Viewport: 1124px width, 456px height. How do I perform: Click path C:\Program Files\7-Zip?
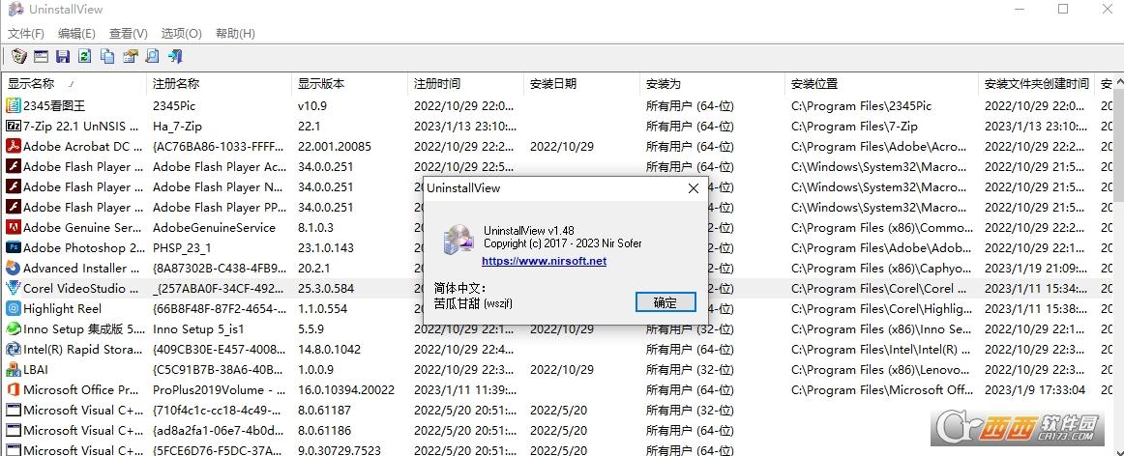(854, 126)
